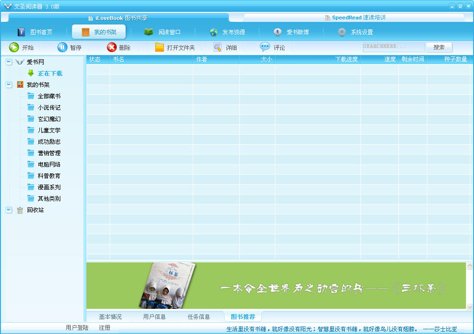Click the green Start (开始) play icon
474x334 pixels.
click(x=14, y=47)
